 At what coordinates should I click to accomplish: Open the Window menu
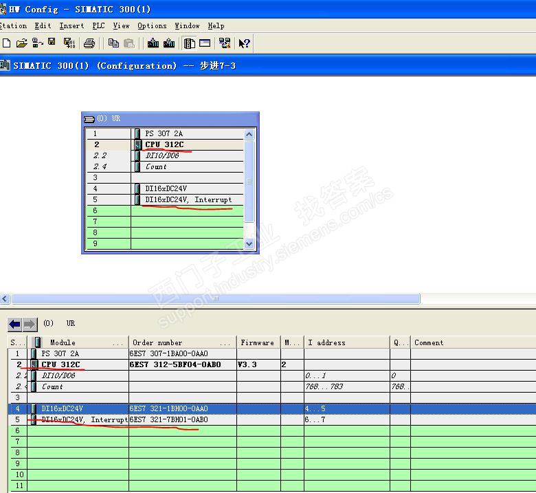coord(187,26)
